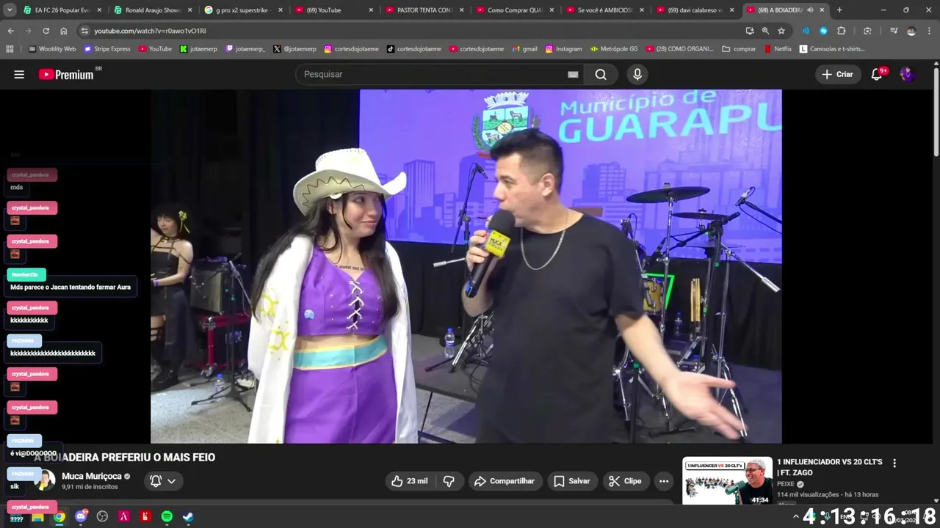Image resolution: width=940 pixels, height=528 pixels.
Task: Open the tab search dropdown arrow
Action: (10, 10)
